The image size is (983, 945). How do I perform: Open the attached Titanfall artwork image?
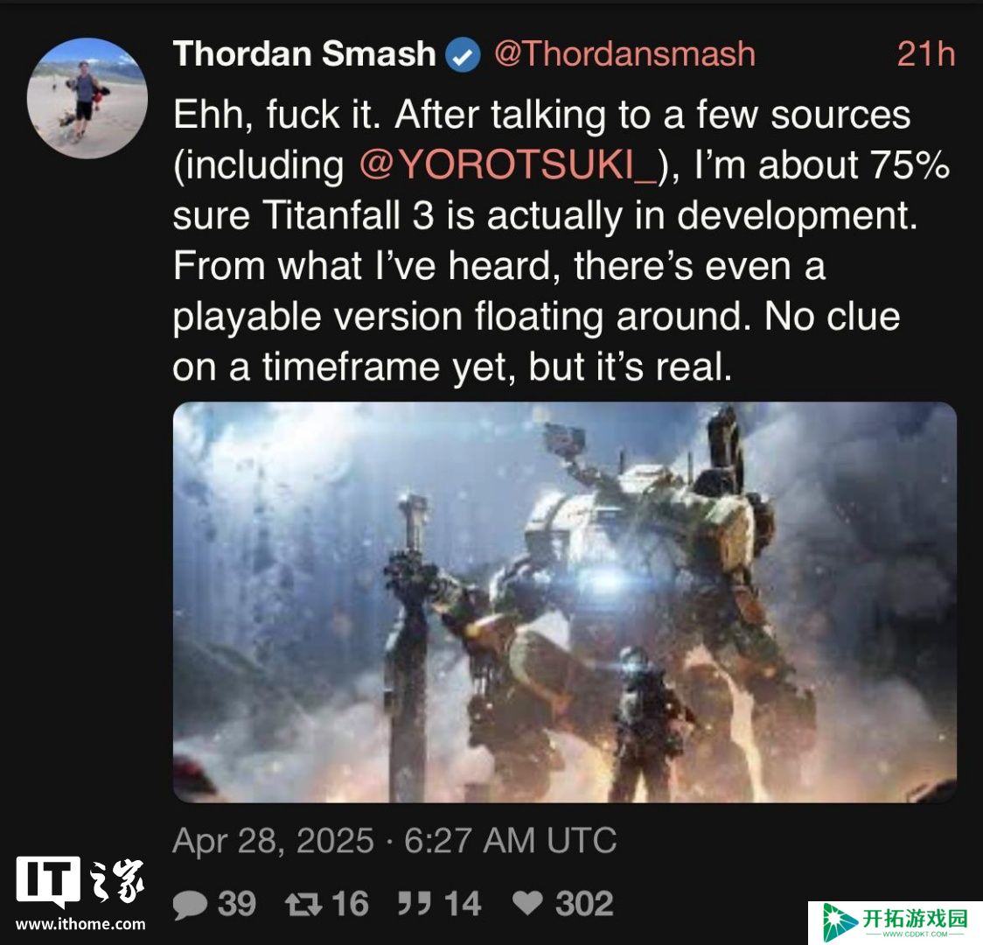(x=565, y=602)
